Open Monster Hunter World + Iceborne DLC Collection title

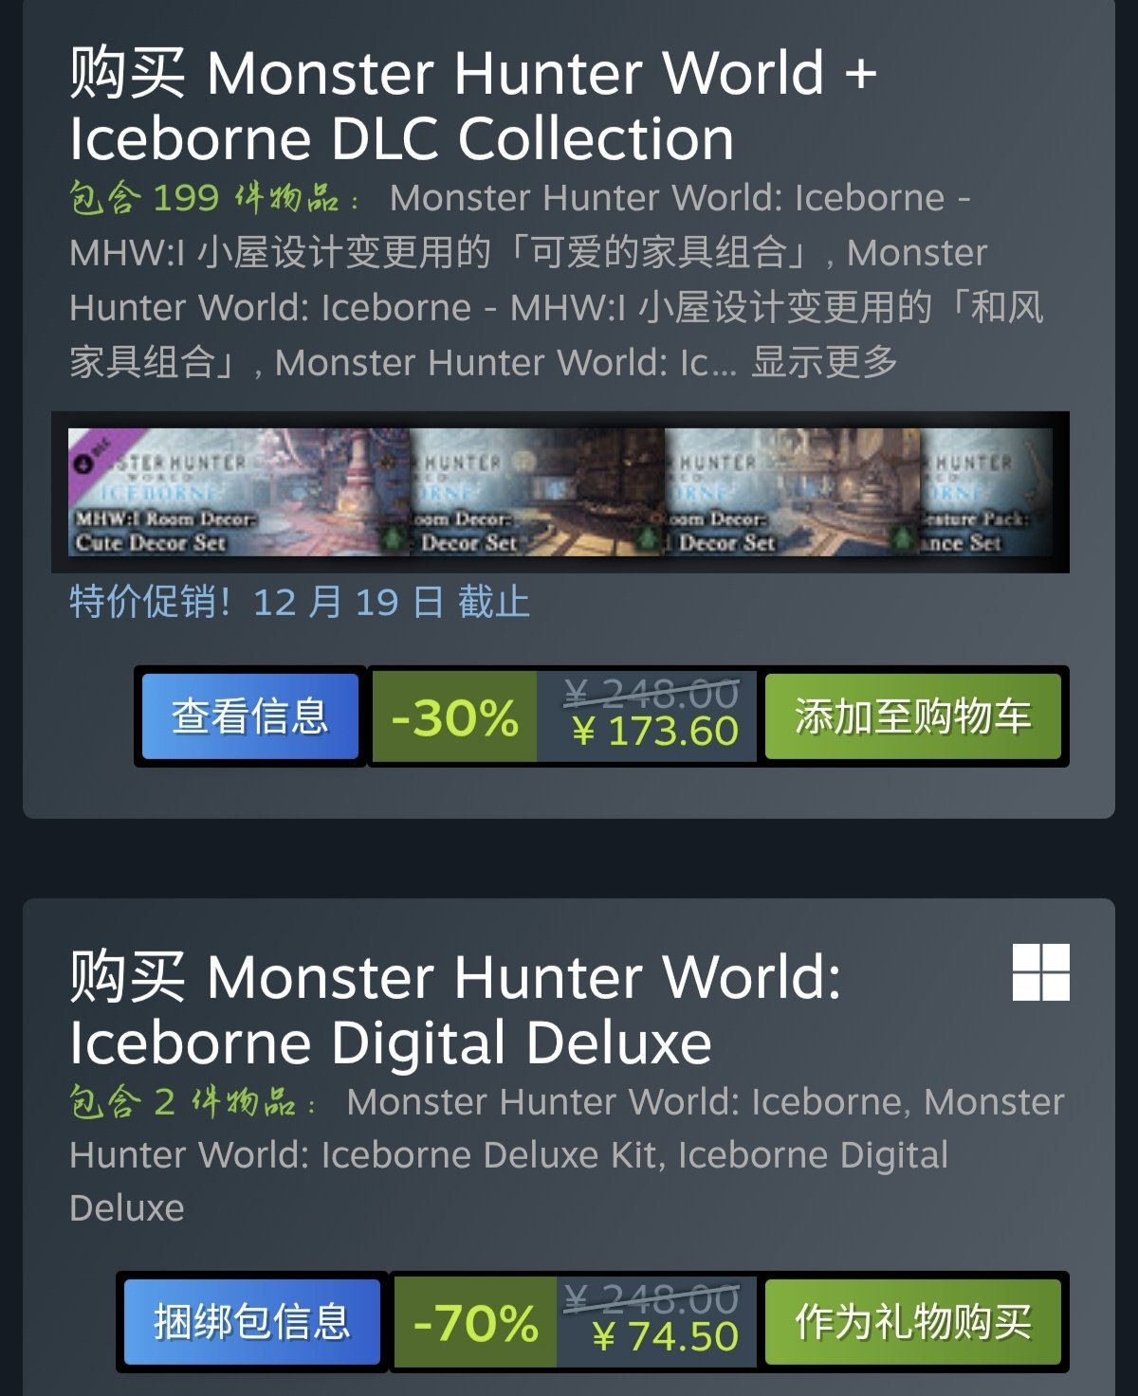click(x=472, y=105)
